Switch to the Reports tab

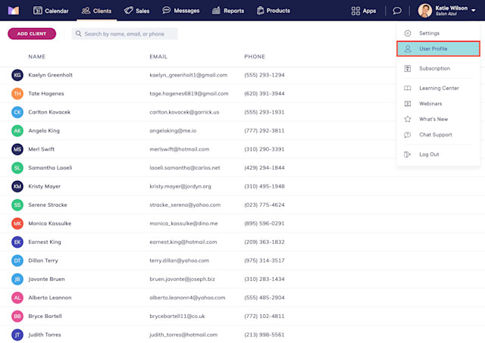[228, 11]
